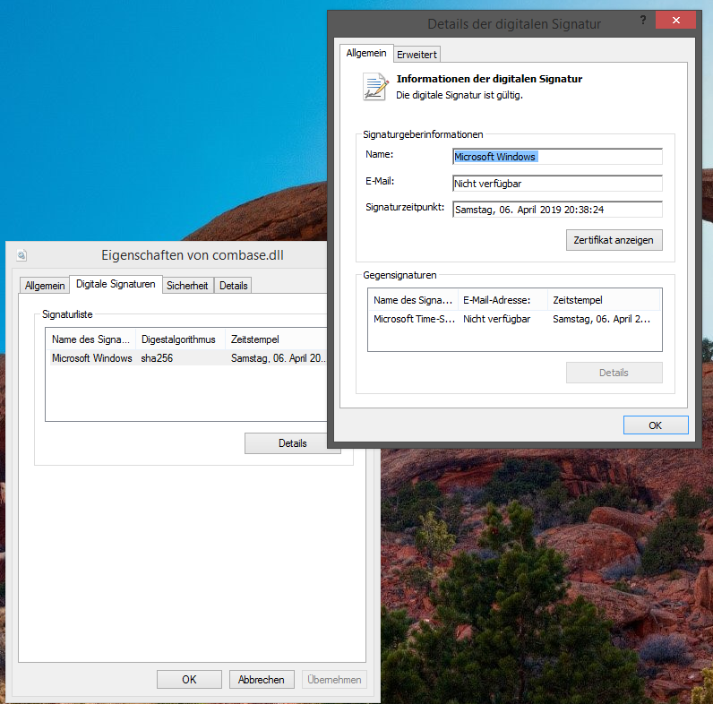Click Name des Signa... header in Gegensignaturen
Viewport: 713px width, 704px height.
[413, 300]
